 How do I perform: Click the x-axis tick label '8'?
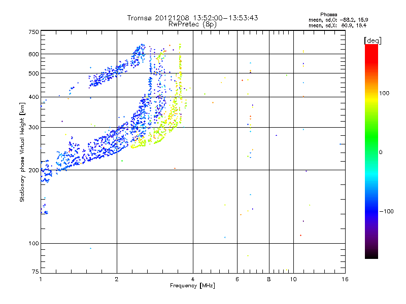[x=269, y=279]
